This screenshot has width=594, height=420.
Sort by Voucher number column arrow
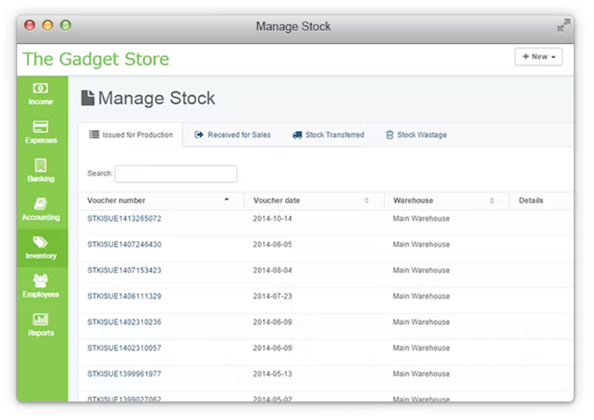coord(227,199)
